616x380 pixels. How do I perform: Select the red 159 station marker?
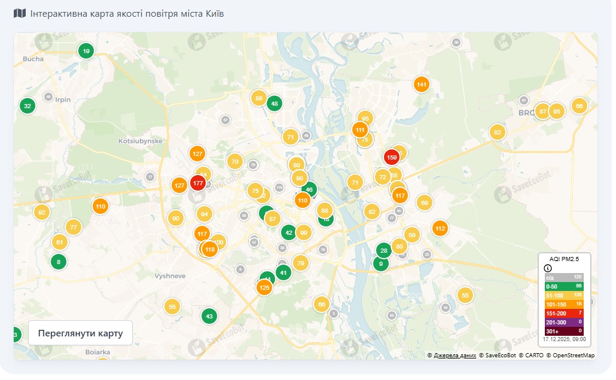[x=392, y=158]
